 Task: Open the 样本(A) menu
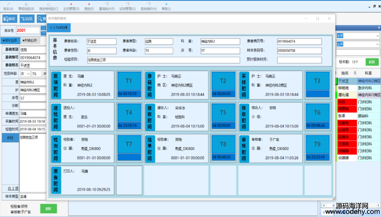coord(8,7)
